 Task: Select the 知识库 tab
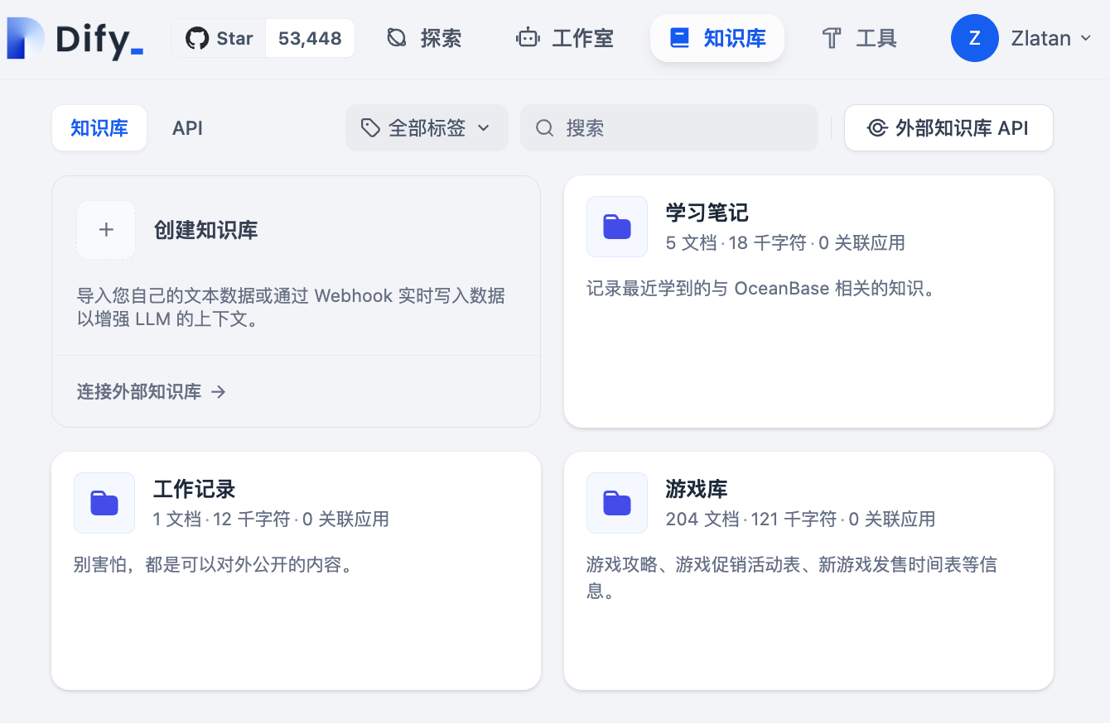point(99,128)
